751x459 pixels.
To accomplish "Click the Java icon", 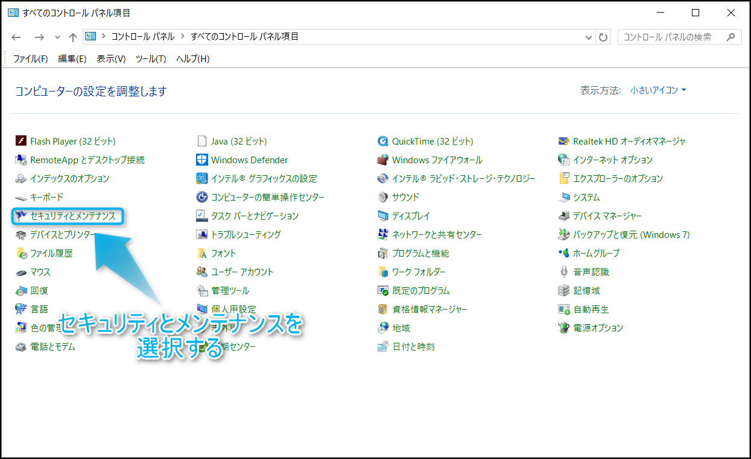I will 202,142.
